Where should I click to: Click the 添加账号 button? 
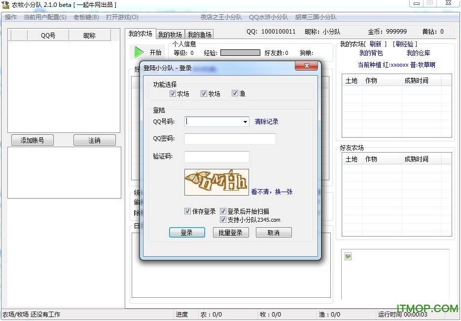pos(33,140)
